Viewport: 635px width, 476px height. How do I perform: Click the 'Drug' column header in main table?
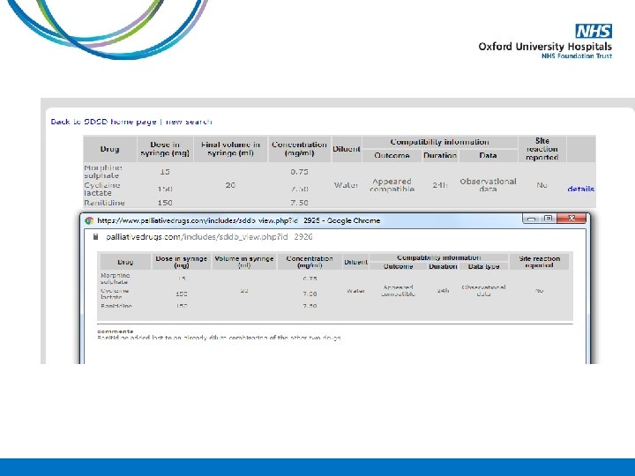tap(109, 149)
